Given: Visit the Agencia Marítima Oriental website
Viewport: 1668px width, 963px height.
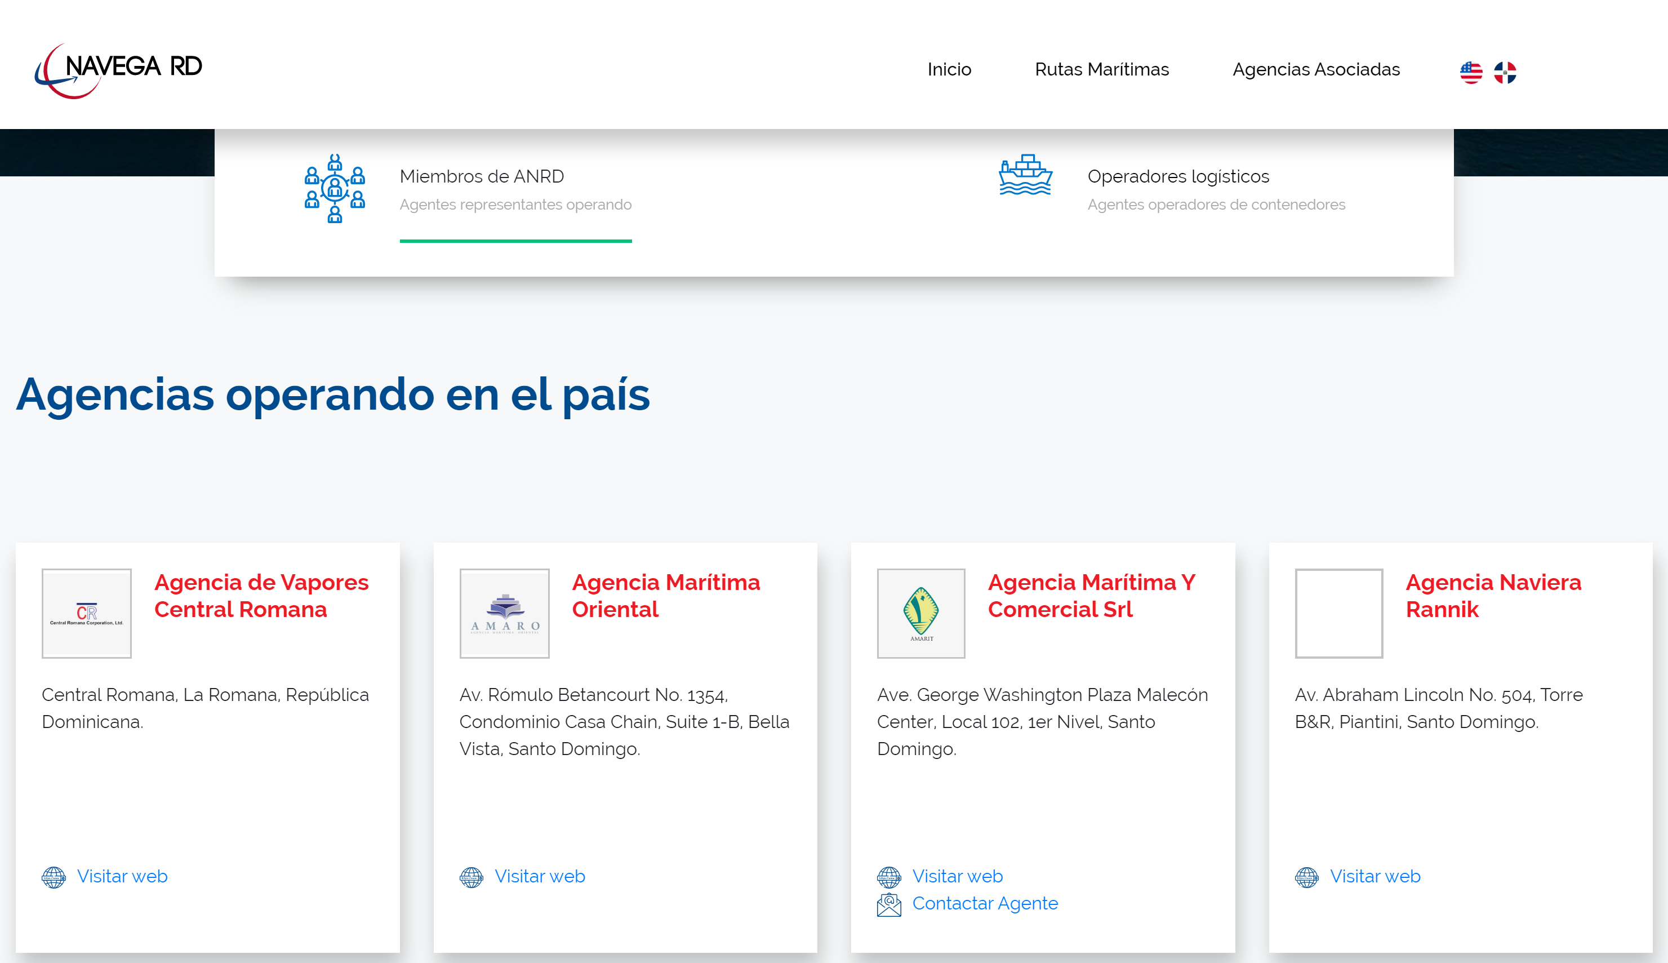Looking at the screenshot, I should tap(540, 876).
